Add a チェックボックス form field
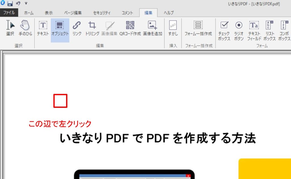Image resolution: width=291 pixels, height=179 pixels. (x=224, y=31)
